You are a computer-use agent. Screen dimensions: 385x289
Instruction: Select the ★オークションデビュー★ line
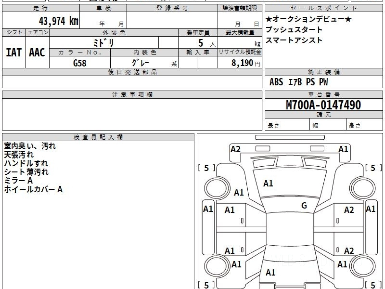[x=309, y=19]
